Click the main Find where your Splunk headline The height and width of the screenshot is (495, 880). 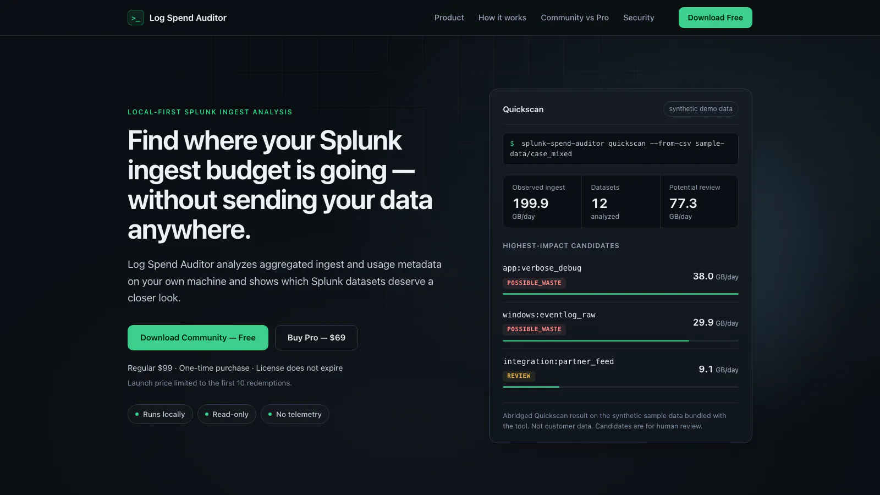tap(280, 185)
